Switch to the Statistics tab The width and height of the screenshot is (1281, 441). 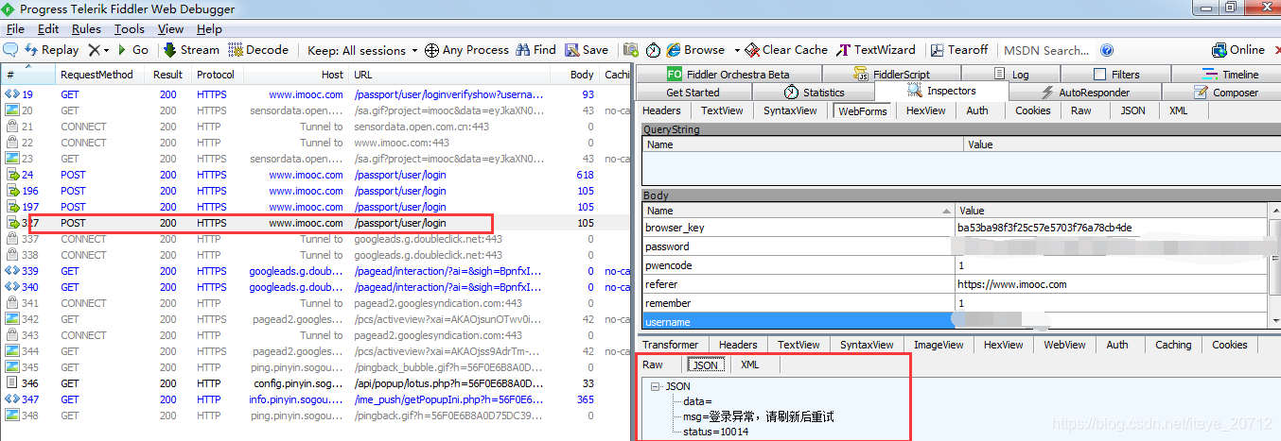[814, 93]
